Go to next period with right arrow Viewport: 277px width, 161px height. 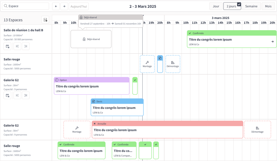64,6
